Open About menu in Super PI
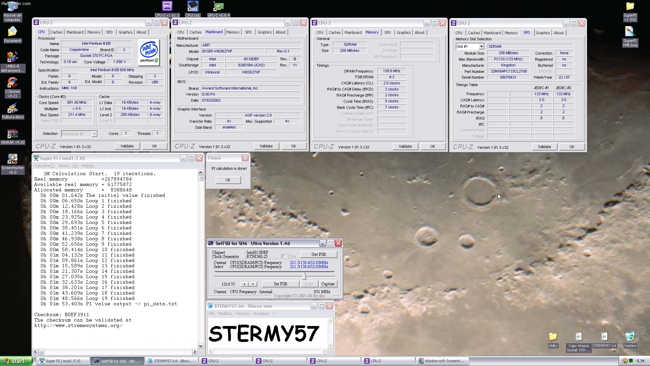This screenshot has width=650, height=366. pyautogui.click(x=68, y=166)
